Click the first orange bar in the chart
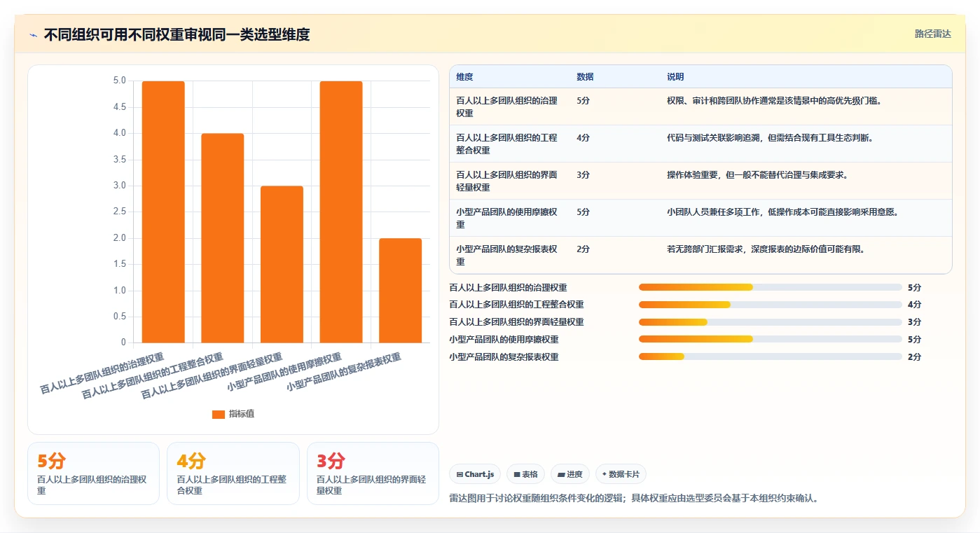This screenshot has width=980, height=533. (x=163, y=212)
